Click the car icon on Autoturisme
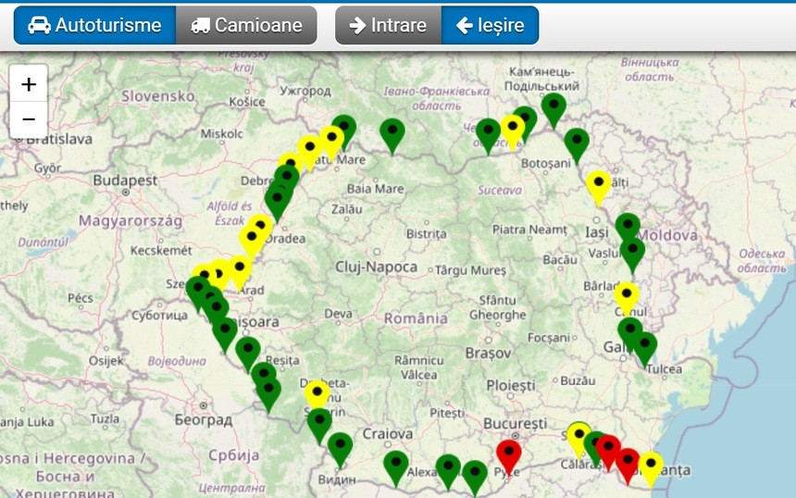796x498 pixels. pyautogui.click(x=39, y=26)
